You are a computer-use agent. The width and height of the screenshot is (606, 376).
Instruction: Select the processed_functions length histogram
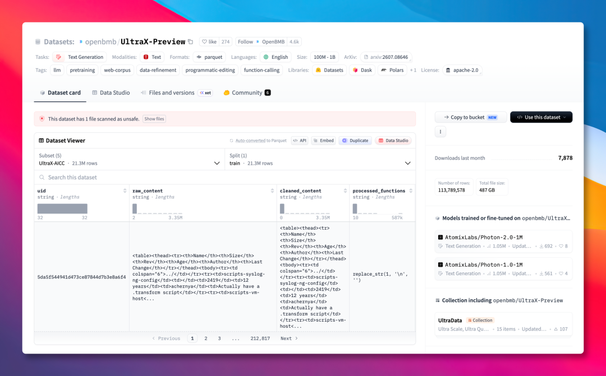click(x=378, y=209)
